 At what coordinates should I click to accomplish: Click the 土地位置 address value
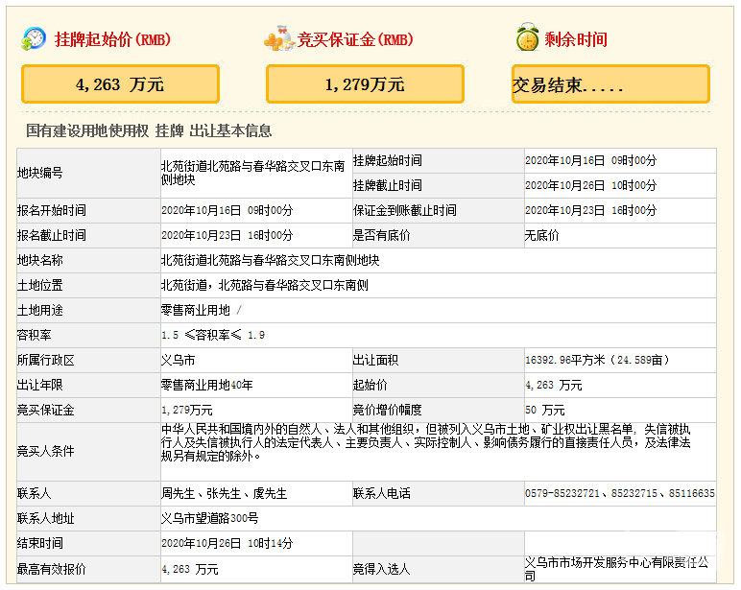tap(264, 285)
